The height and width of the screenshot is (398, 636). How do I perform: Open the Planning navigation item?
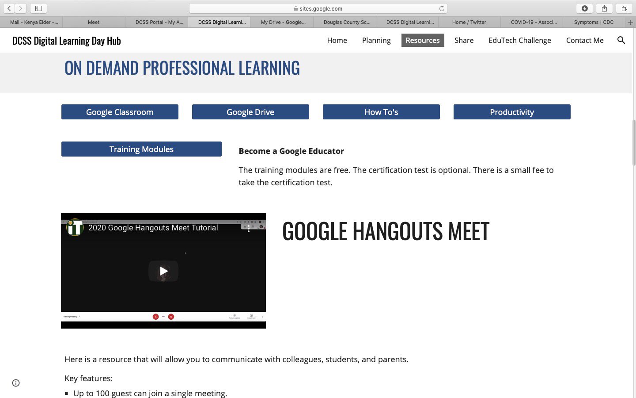coord(376,40)
